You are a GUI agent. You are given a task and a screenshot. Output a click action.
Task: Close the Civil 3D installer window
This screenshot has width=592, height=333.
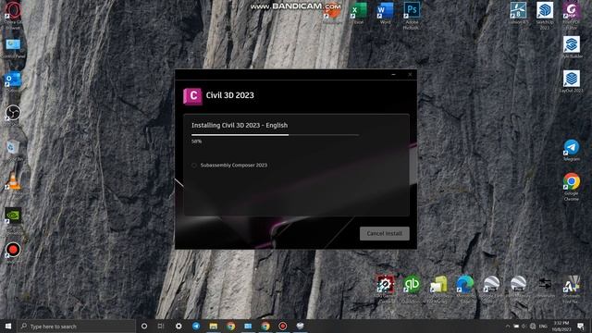(x=410, y=75)
